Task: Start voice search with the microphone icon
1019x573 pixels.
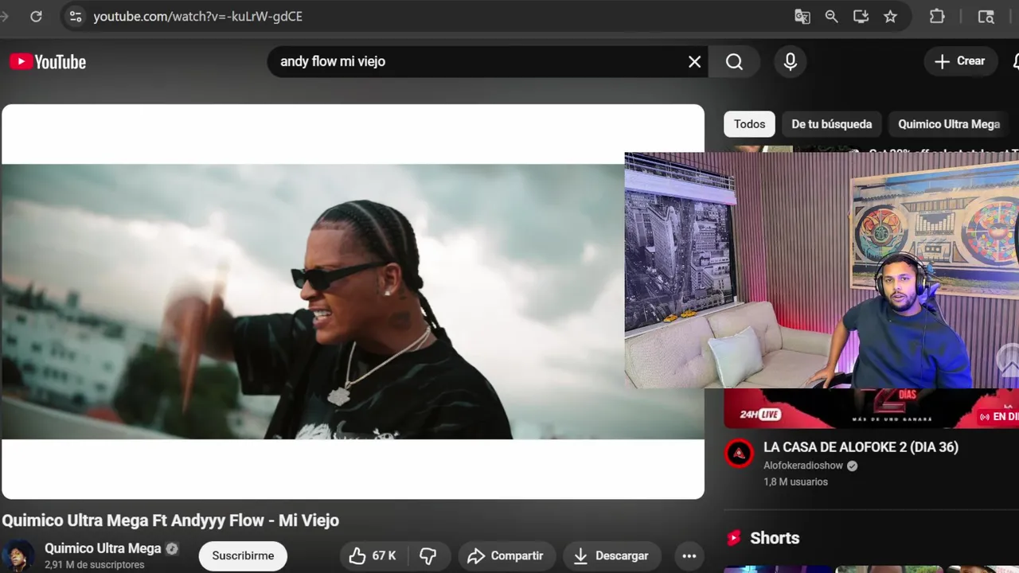Action: (x=791, y=61)
